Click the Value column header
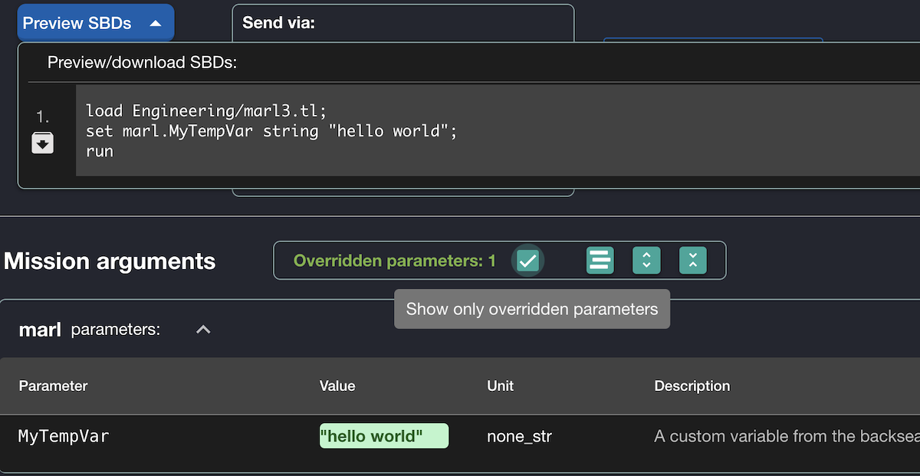This screenshot has height=476, width=920. coord(337,386)
